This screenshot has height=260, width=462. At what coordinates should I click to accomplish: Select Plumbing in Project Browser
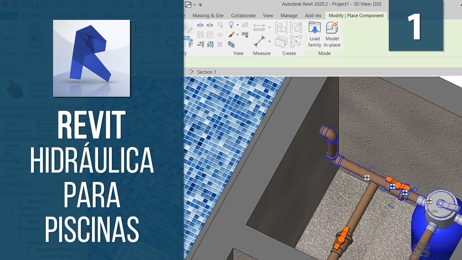[x=29, y=229]
